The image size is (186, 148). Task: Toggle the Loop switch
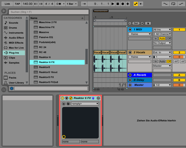(x=173, y=4)
